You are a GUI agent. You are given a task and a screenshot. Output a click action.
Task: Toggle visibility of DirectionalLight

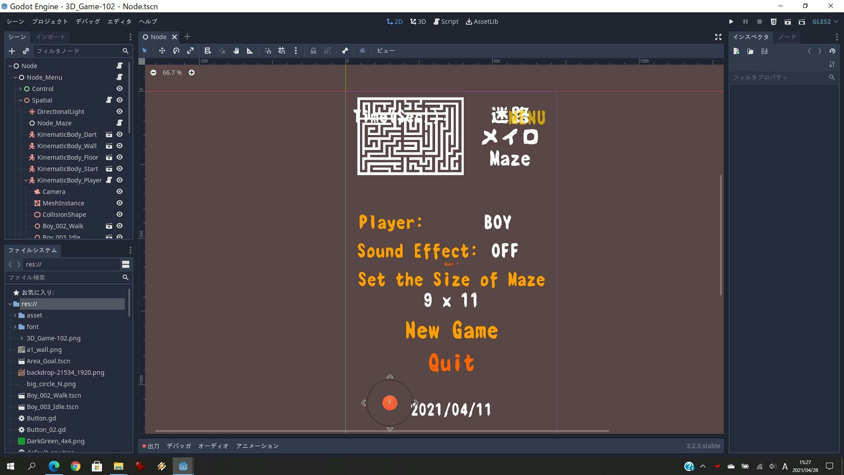point(119,111)
